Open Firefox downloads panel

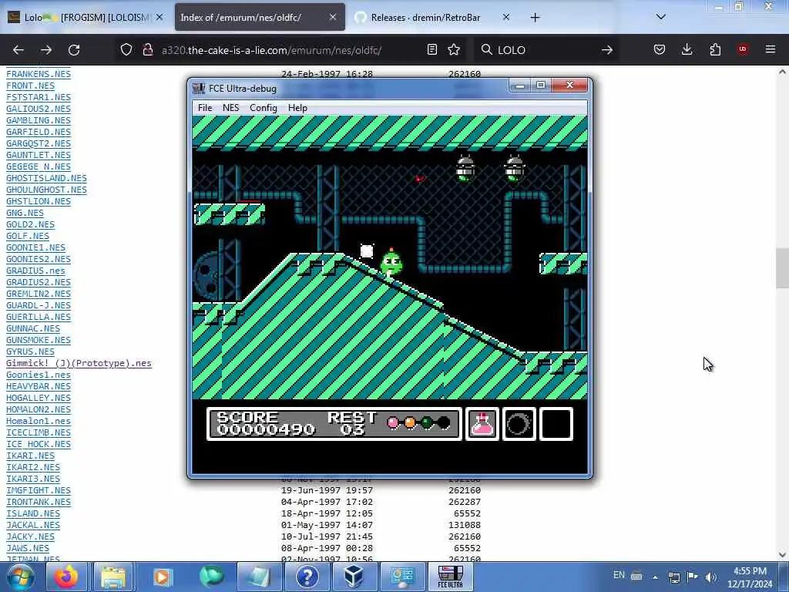tap(687, 49)
